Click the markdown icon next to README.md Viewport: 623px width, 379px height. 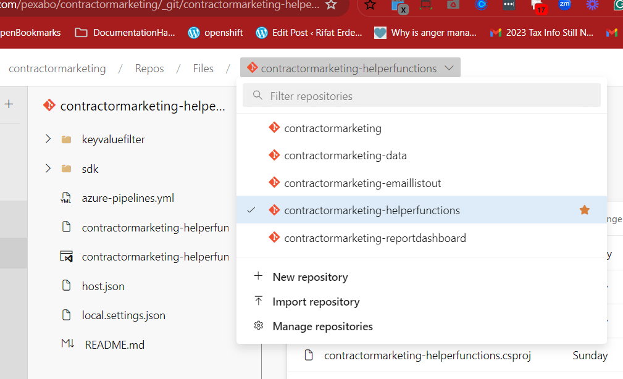tap(67, 344)
